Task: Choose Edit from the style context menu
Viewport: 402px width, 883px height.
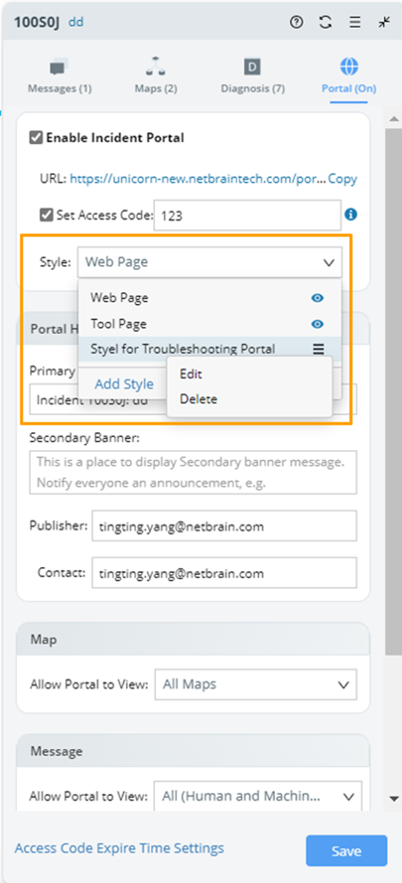Action: click(191, 374)
